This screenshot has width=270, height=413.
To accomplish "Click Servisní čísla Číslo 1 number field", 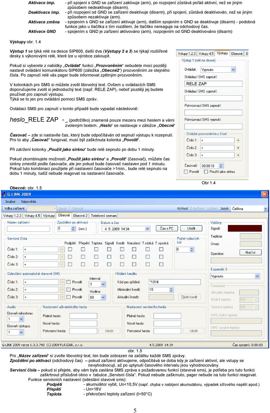I will click(x=41, y=249).
